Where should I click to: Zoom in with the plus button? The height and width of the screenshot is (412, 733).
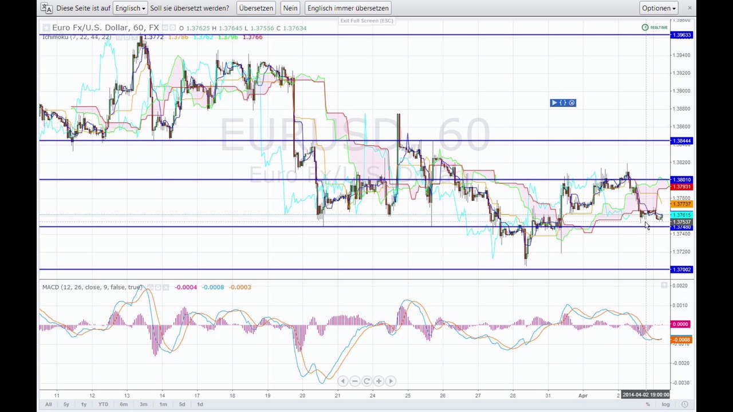[379, 381]
